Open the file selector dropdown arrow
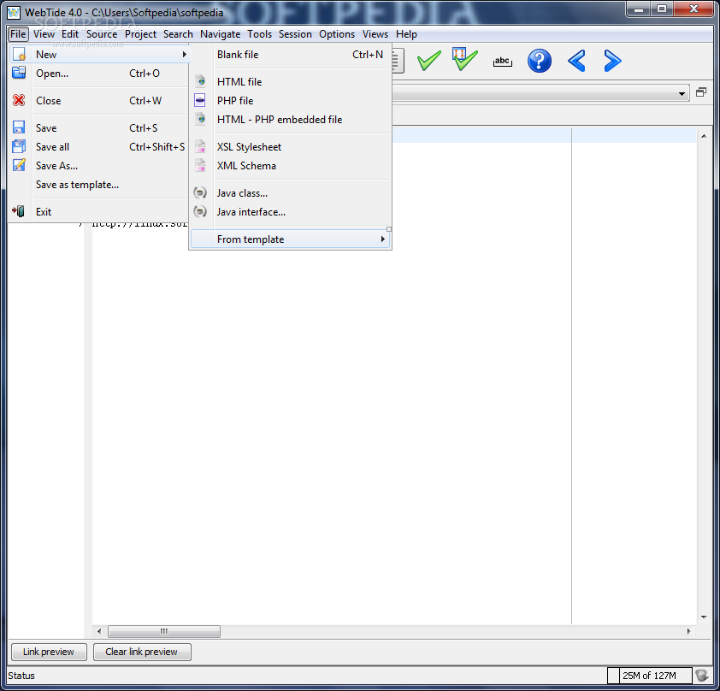The height and width of the screenshot is (691, 720). coord(682,94)
